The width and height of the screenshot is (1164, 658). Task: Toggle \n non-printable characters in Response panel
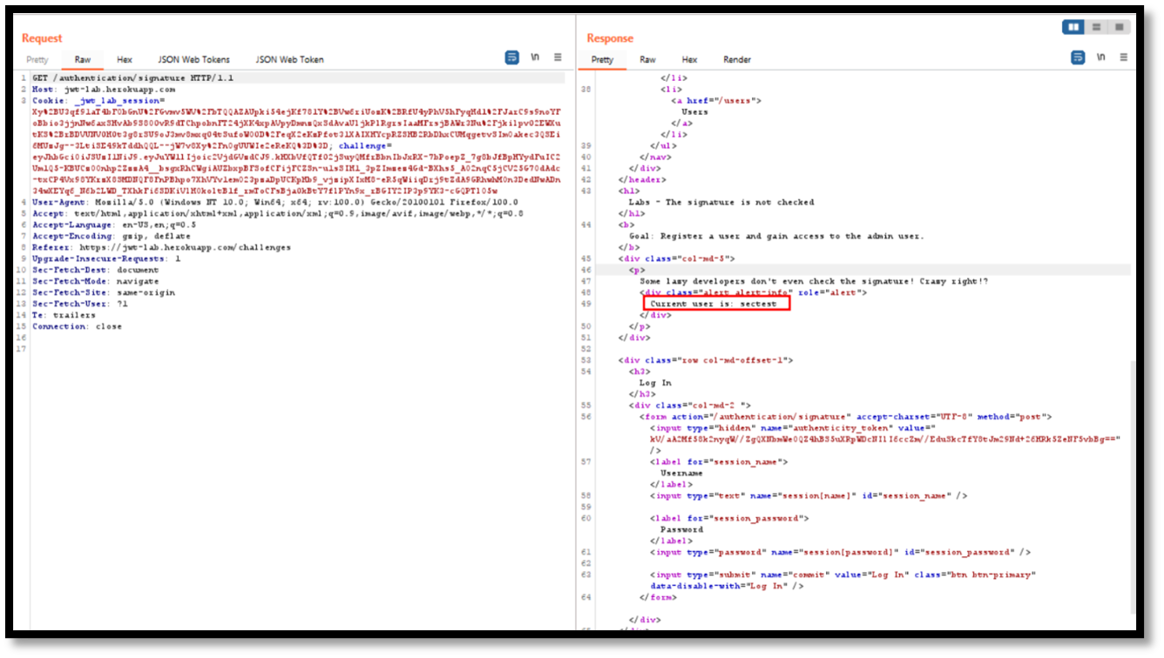1101,57
